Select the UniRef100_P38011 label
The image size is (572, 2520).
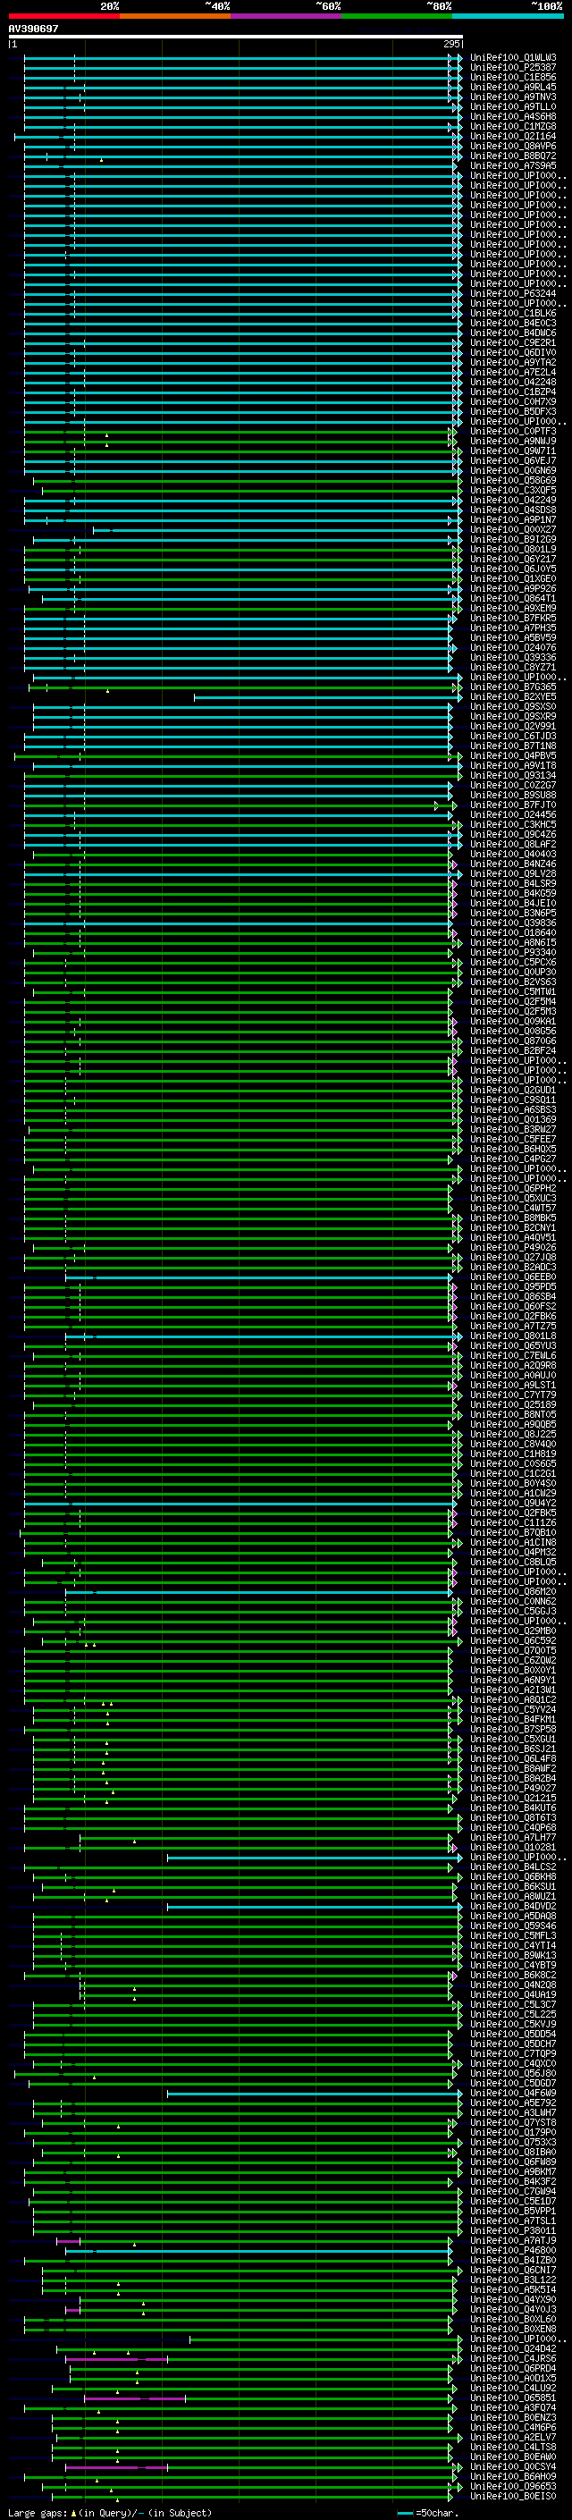click(513, 2230)
